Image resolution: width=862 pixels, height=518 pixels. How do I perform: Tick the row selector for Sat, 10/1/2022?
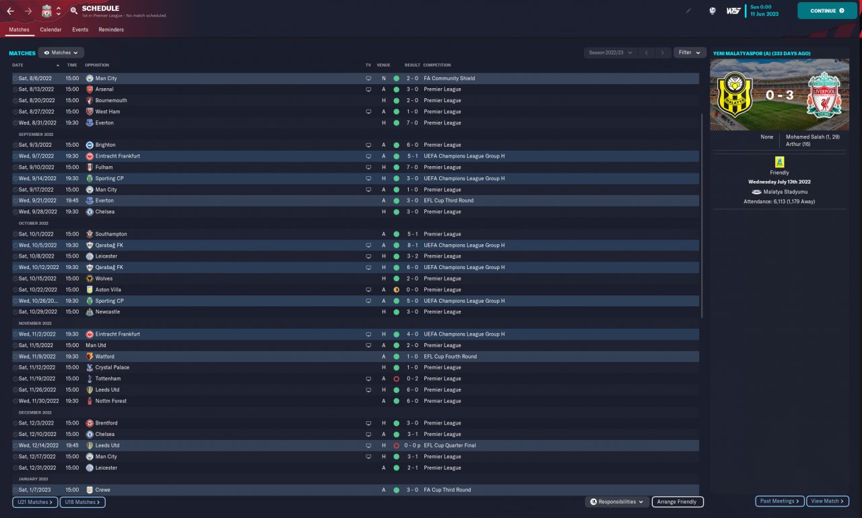point(15,234)
